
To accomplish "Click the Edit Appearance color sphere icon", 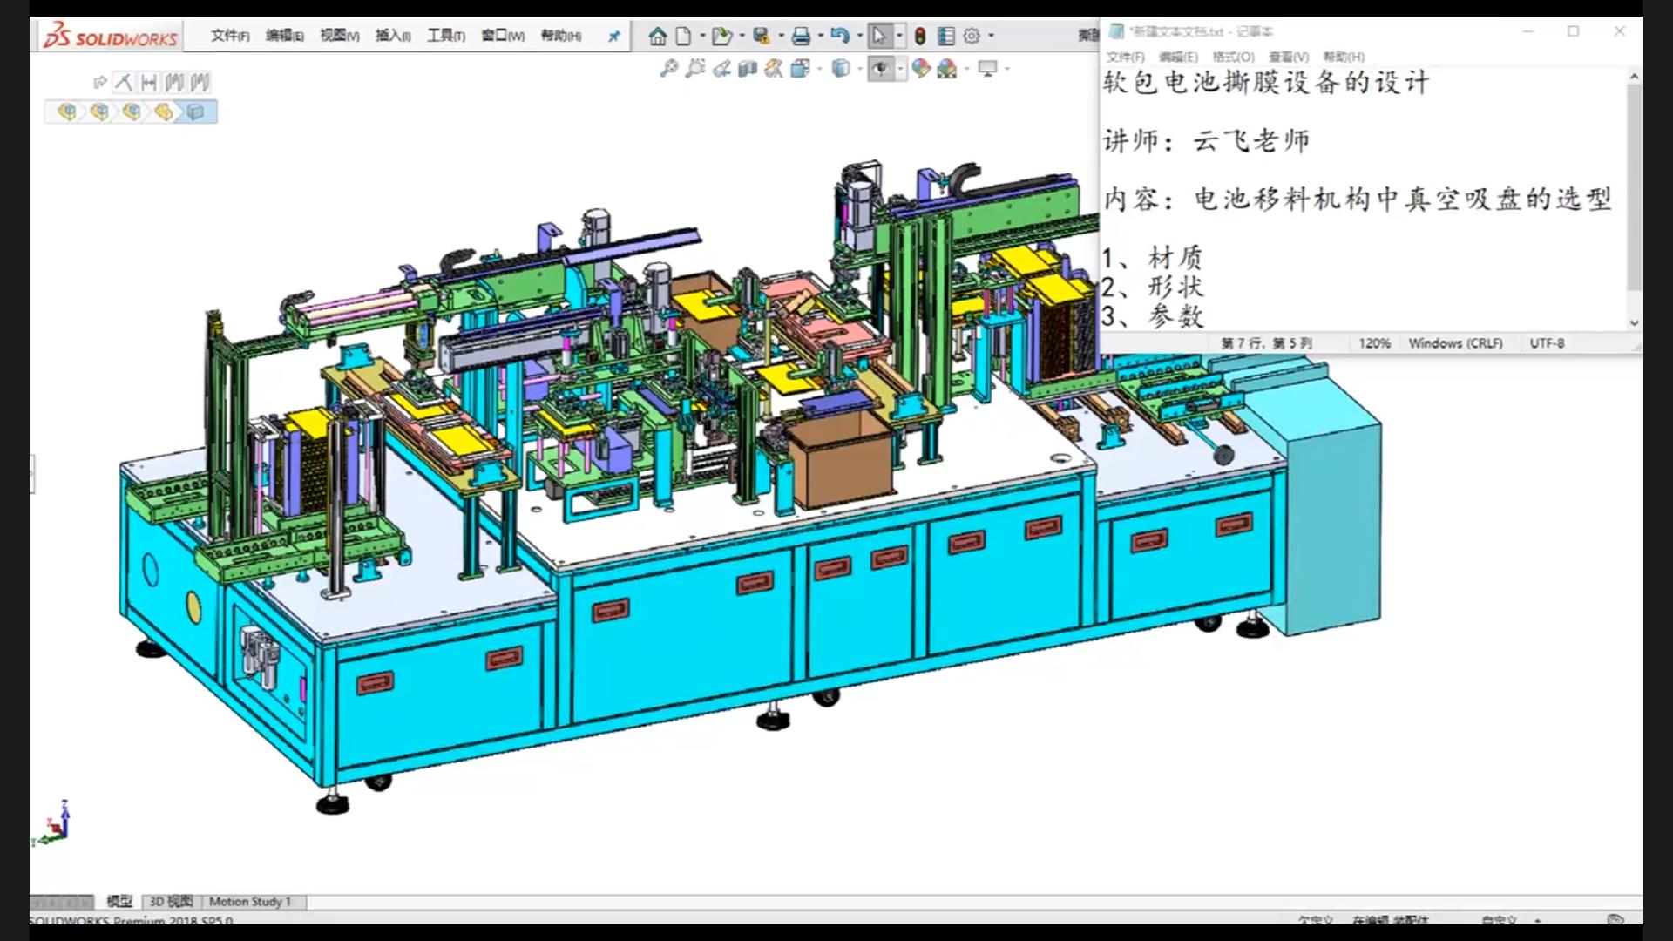I will coord(921,68).
